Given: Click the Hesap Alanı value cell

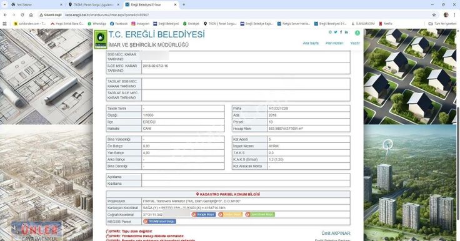Looking at the screenshot, I should point(309,129).
